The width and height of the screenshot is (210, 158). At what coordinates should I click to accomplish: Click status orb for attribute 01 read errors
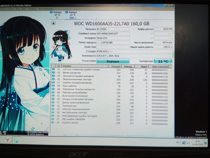[53, 70]
